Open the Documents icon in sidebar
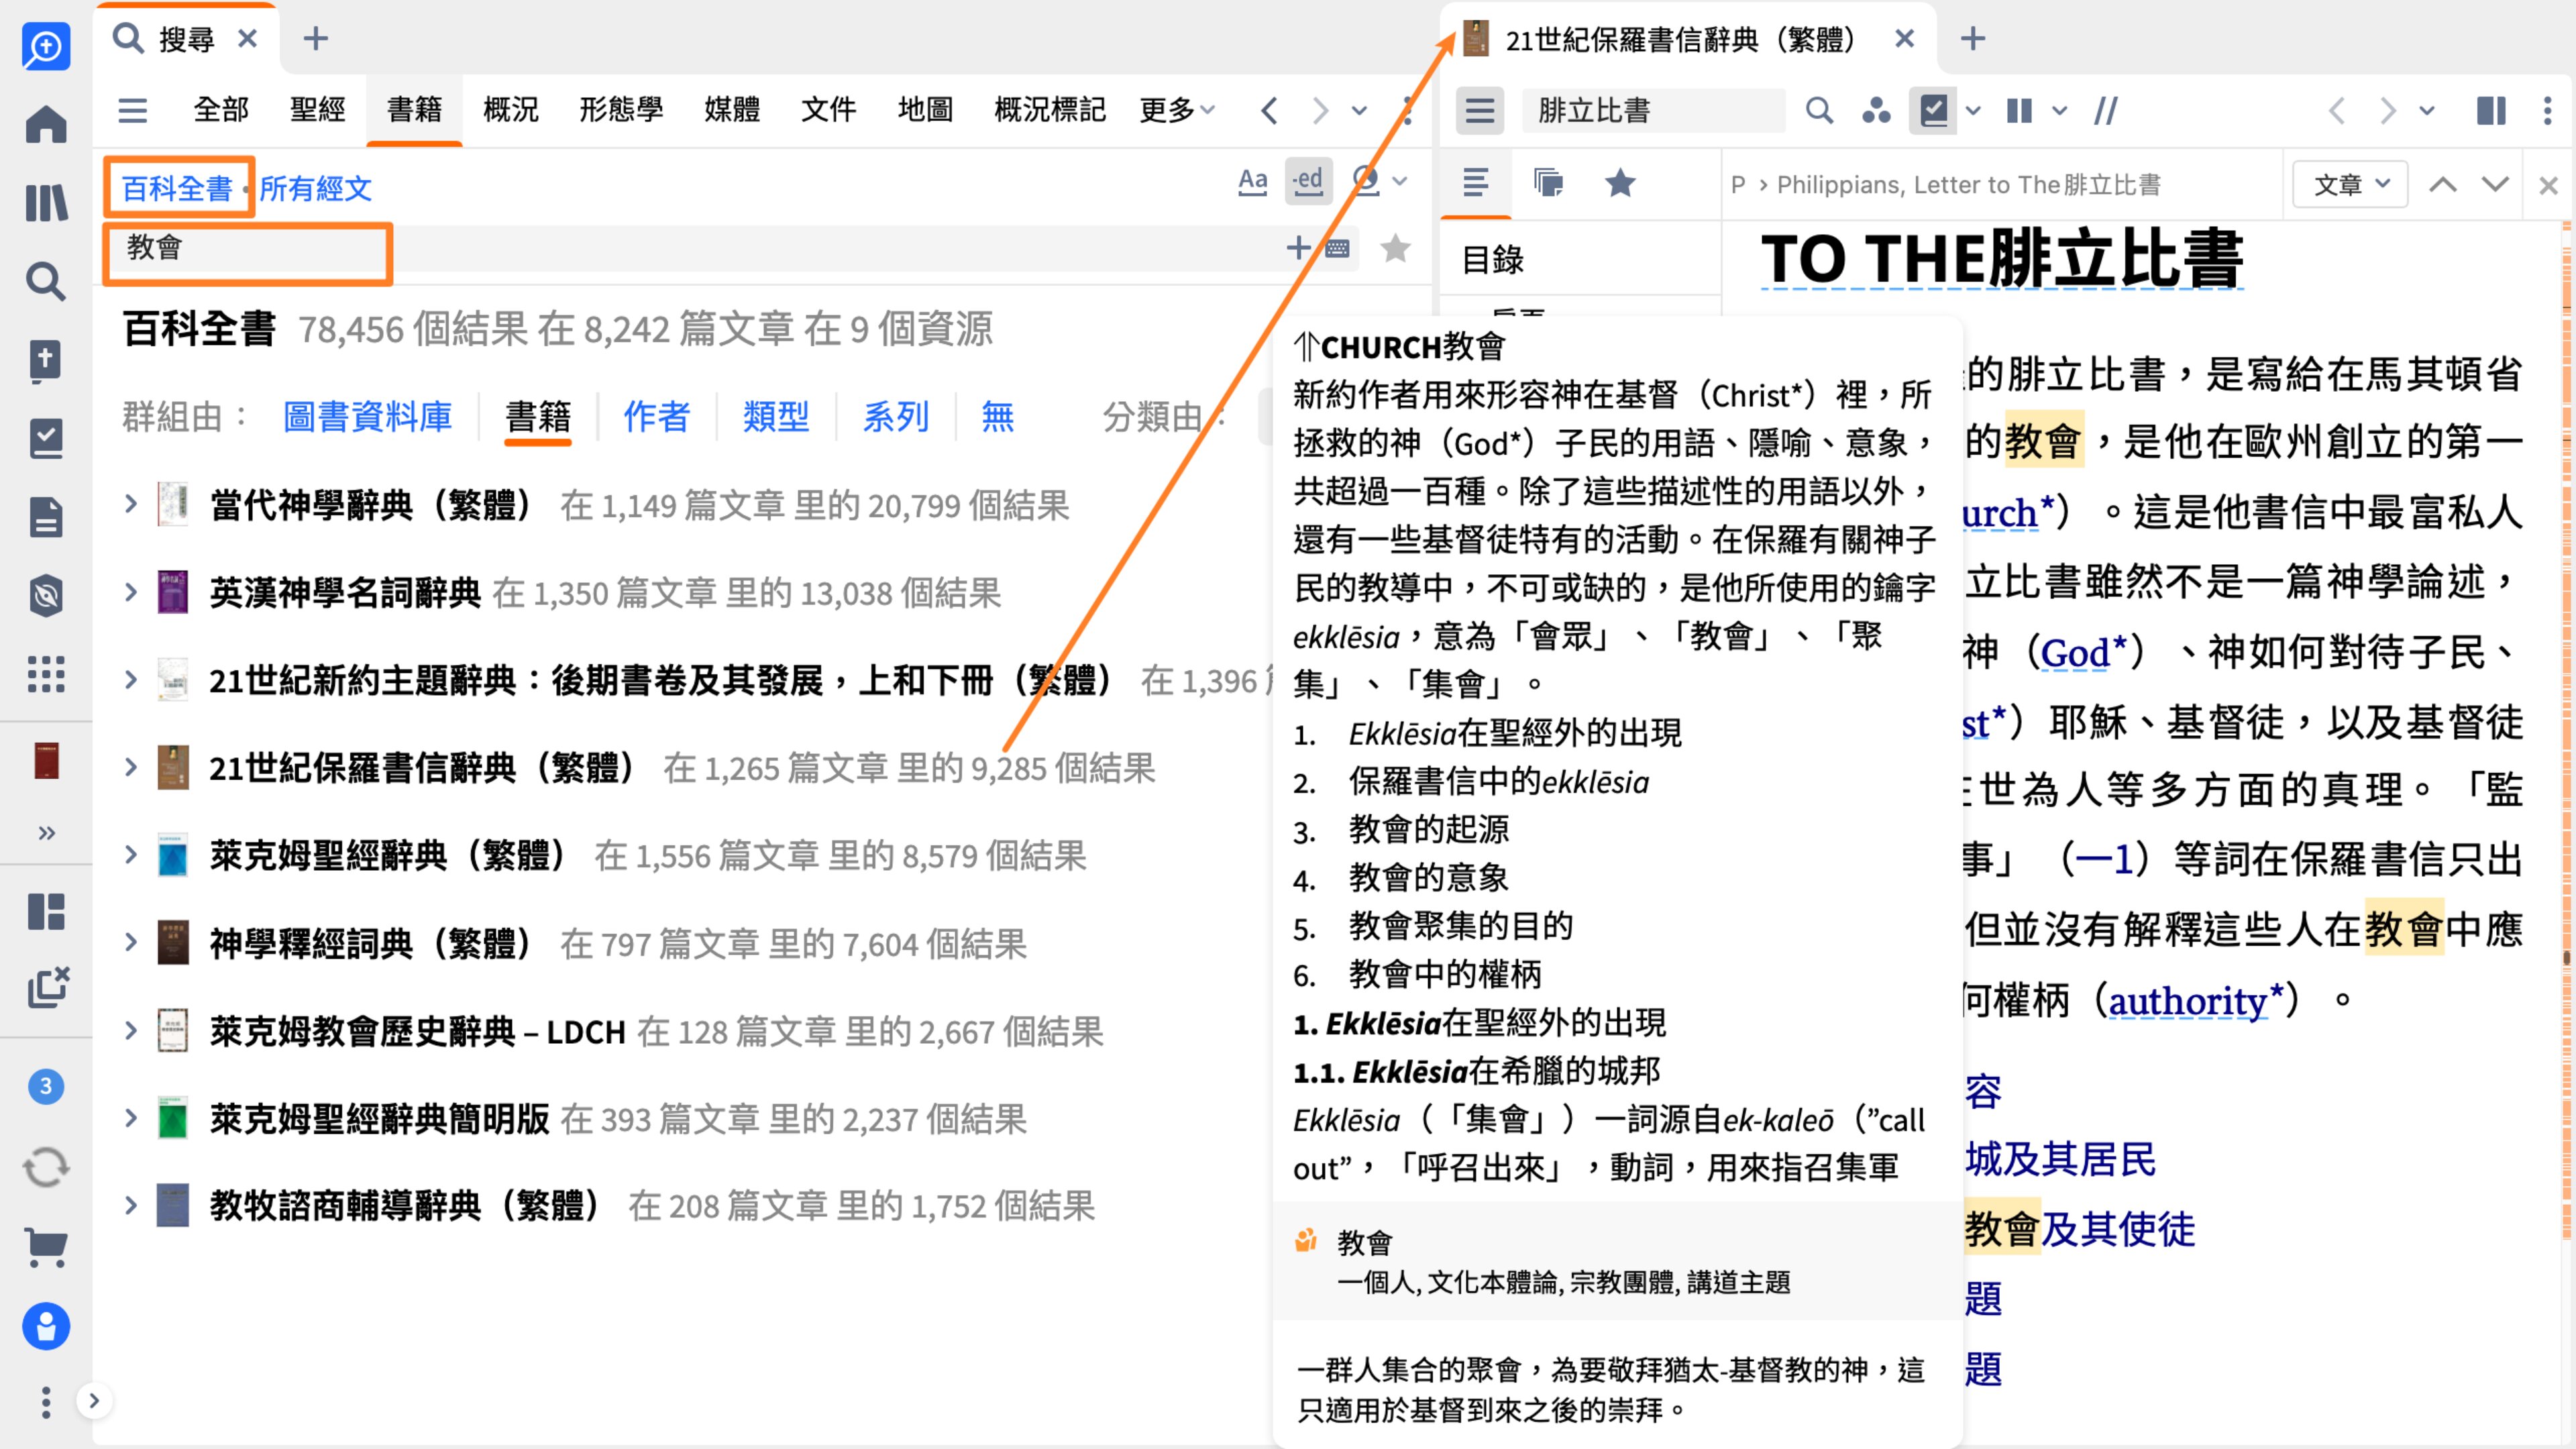Screen dimensions: 2576x1449 46,517
